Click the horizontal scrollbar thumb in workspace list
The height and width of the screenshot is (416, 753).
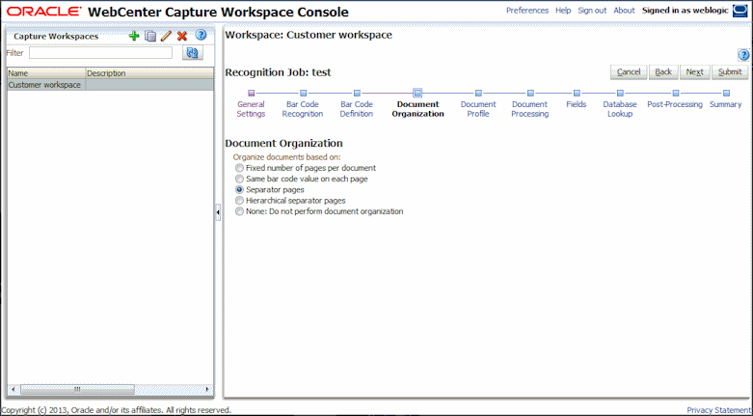coord(77,389)
